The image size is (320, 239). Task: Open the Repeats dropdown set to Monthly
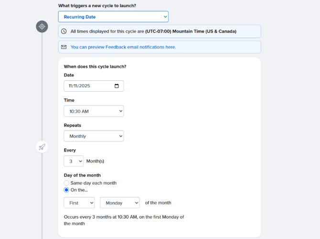[94, 136]
